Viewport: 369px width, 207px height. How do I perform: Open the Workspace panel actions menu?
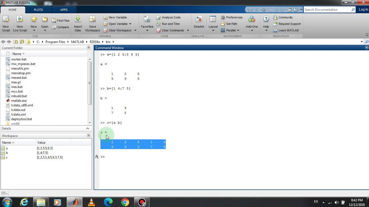(89, 136)
